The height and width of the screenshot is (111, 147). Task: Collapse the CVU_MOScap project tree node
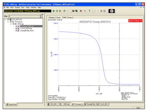pos(5,20)
